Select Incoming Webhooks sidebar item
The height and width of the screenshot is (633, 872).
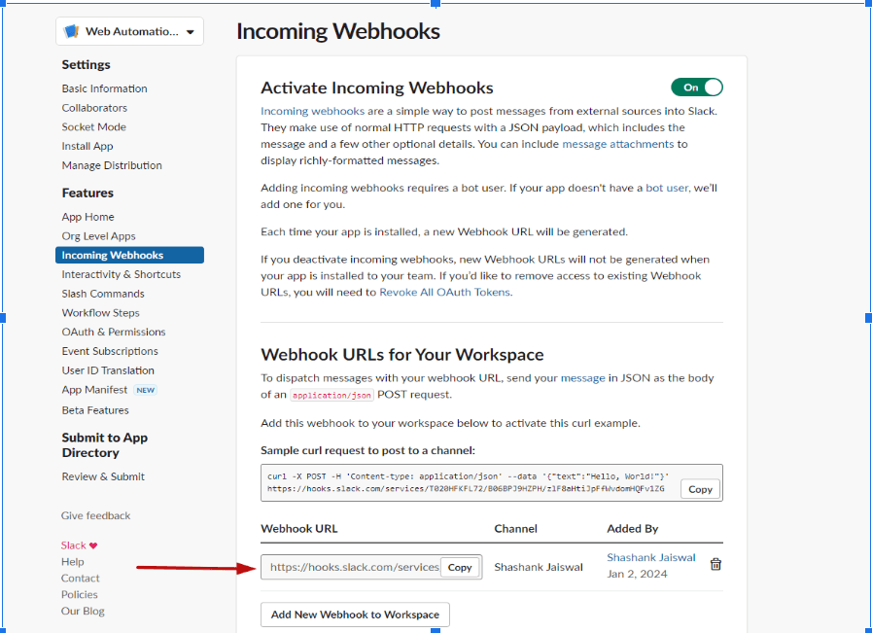click(129, 256)
